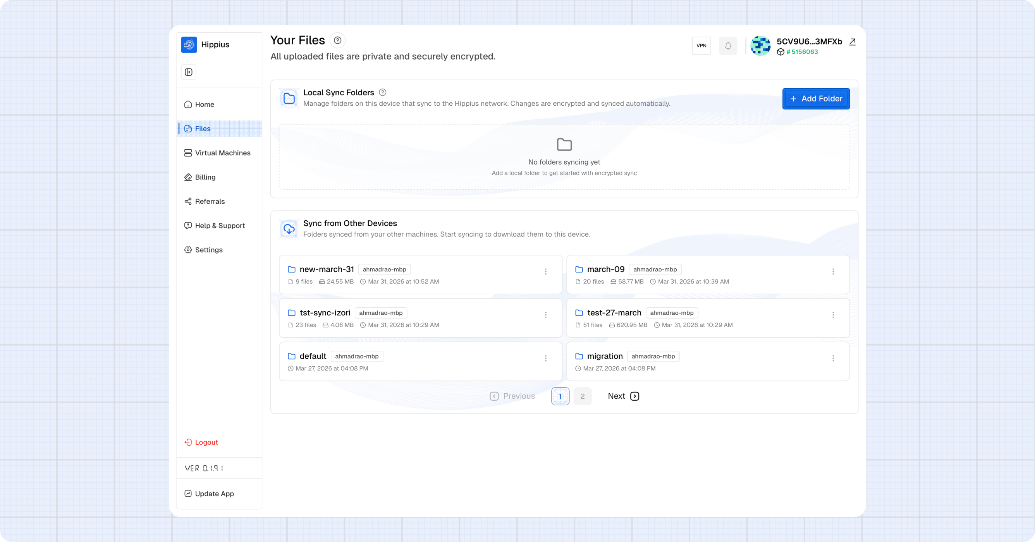Open options menu for march-09 folder
This screenshot has height=542, width=1035.
pyautogui.click(x=833, y=271)
